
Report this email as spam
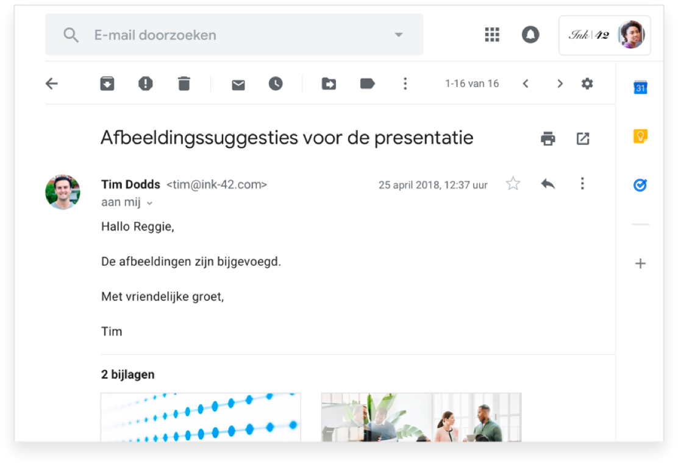(146, 83)
